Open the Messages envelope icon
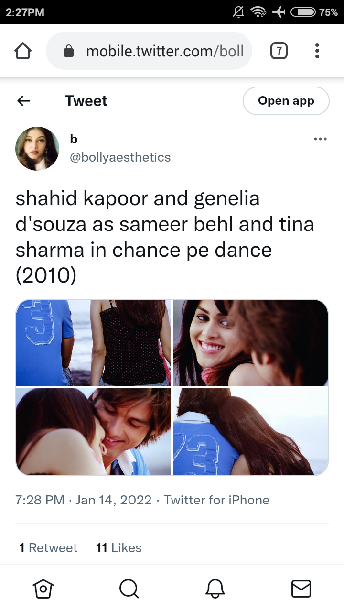Image resolution: width=344 pixels, height=612 pixels. (301, 589)
